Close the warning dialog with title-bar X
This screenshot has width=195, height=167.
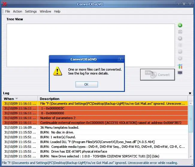point(120,59)
